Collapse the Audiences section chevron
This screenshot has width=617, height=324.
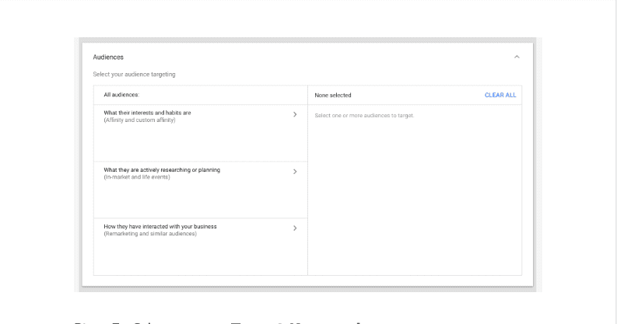tap(517, 57)
